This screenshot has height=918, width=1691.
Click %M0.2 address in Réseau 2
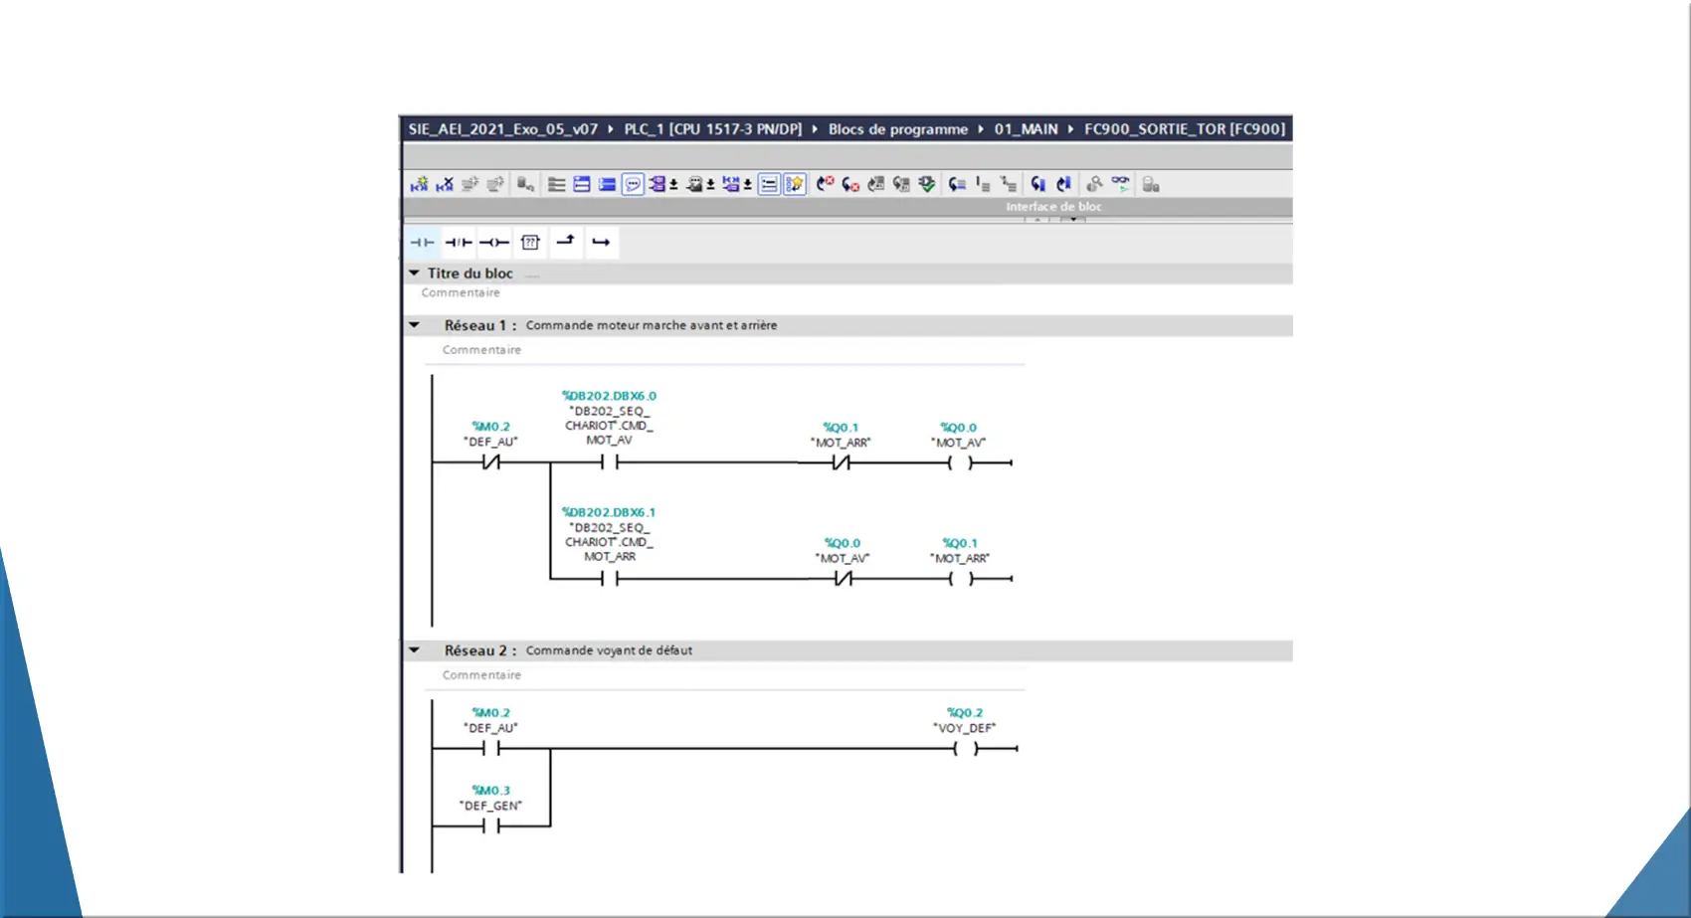(490, 713)
